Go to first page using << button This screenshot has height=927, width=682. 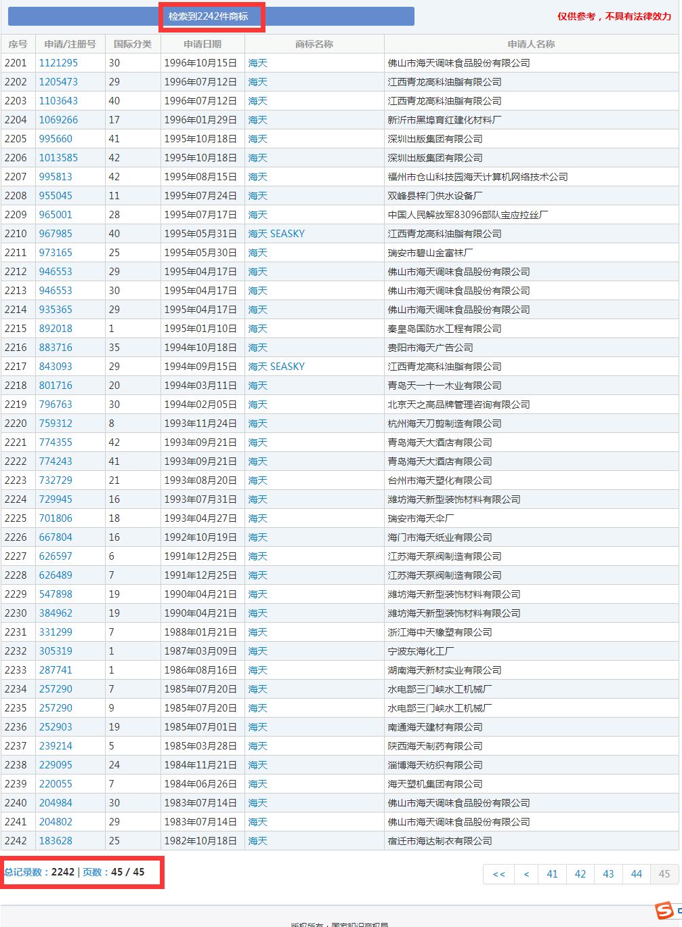click(x=498, y=874)
